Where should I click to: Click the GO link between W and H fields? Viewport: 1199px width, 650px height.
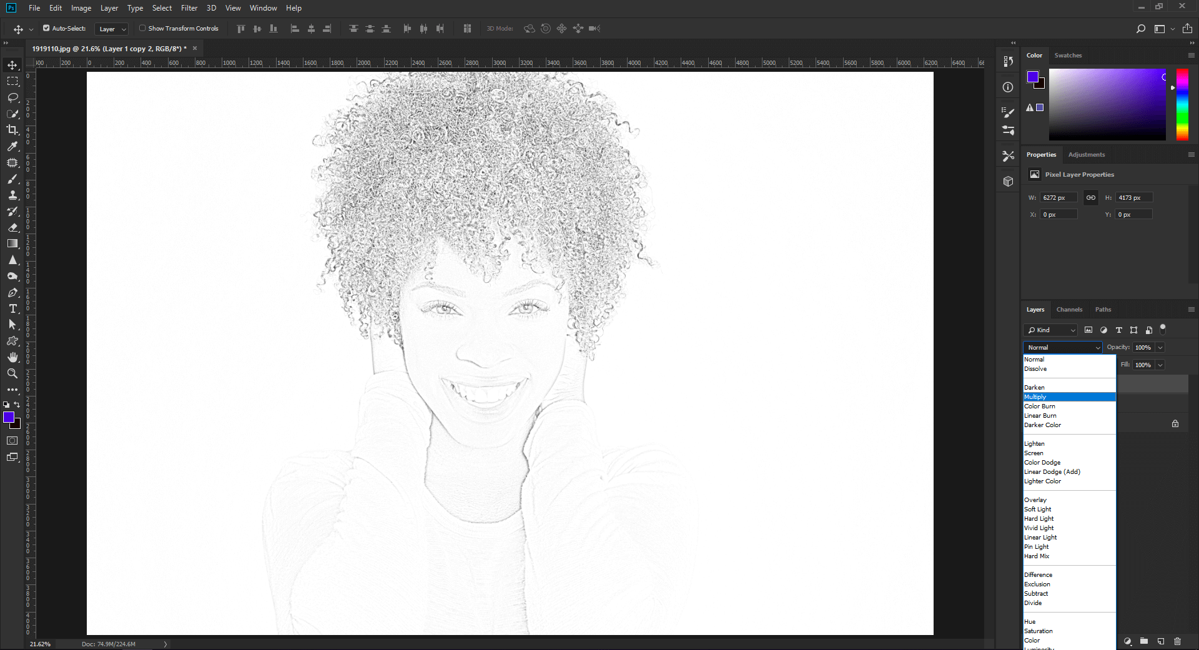pos(1090,197)
